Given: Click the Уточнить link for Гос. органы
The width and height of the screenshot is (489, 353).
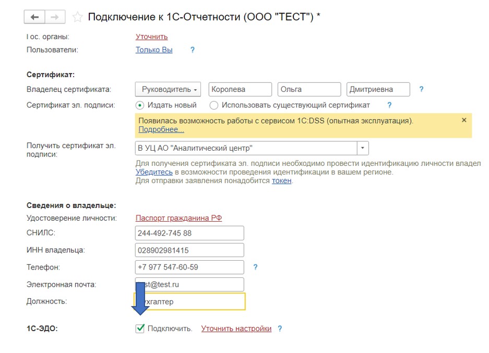Looking at the screenshot, I should [x=151, y=37].
